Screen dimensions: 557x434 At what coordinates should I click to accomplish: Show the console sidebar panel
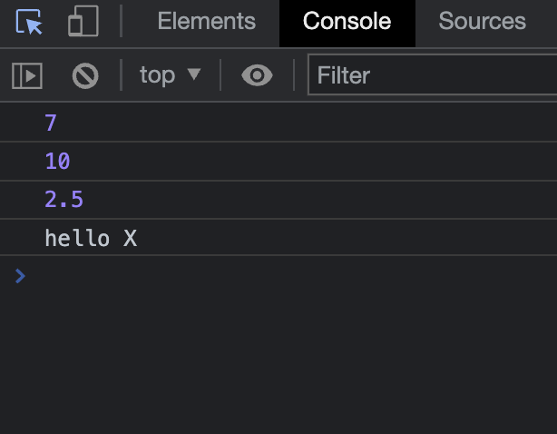coord(27,75)
